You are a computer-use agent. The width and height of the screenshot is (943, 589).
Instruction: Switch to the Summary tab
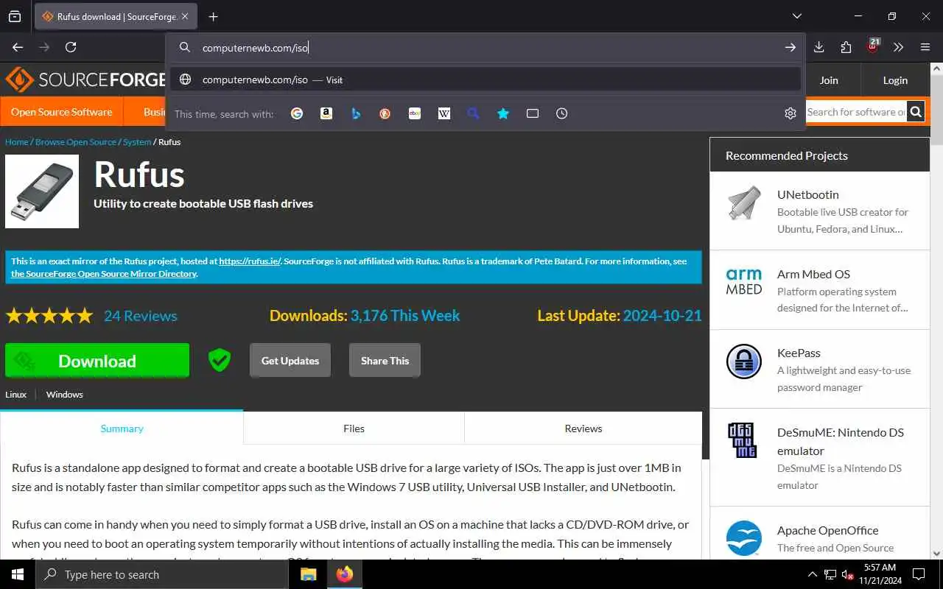coord(122,428)
